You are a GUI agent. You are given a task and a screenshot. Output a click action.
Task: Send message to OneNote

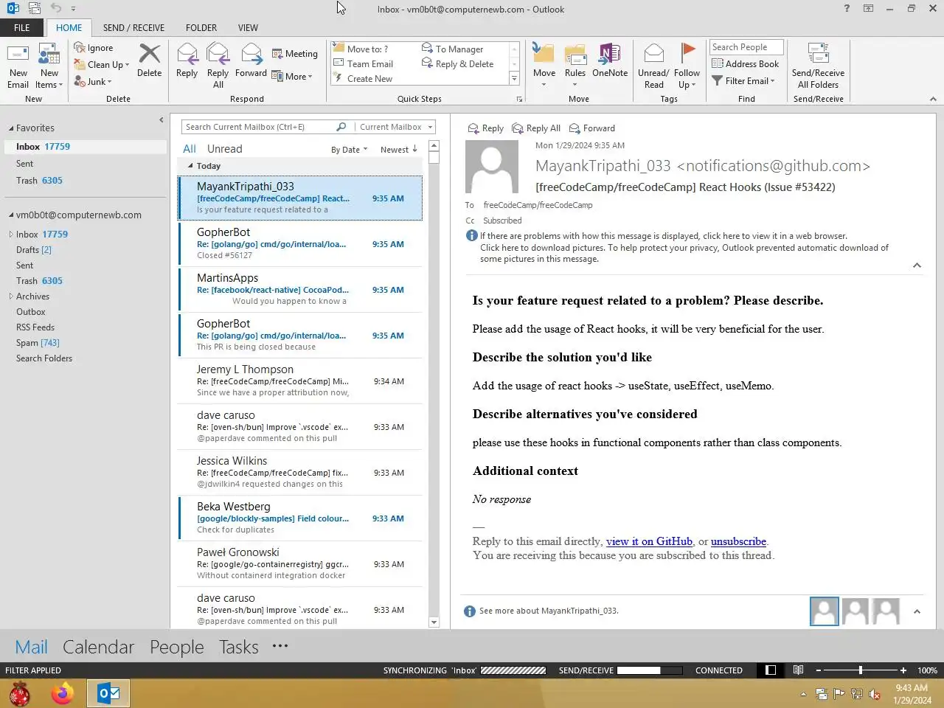[x=609, y=60]
